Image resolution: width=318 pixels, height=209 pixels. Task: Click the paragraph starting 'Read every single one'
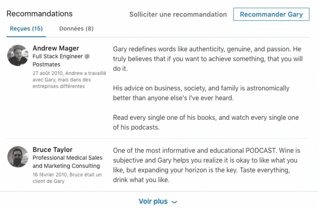tap(206, 122)
